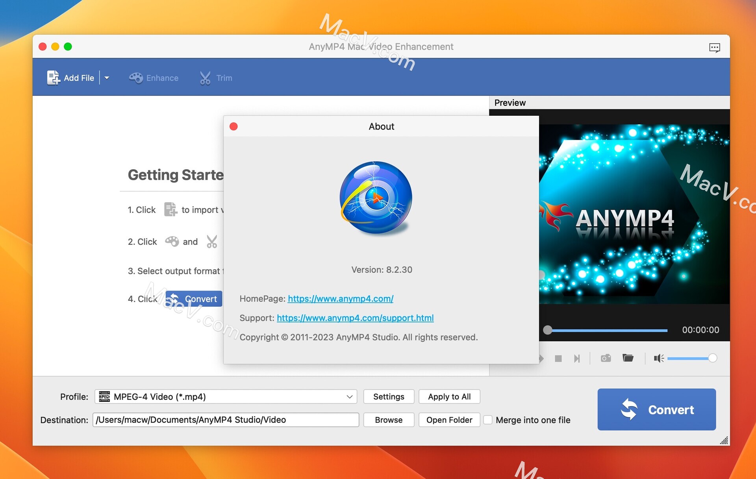The image size is (756, 479).
Task: Click the Copyright AnyMP4 Studio text
Action: (358, 337)
